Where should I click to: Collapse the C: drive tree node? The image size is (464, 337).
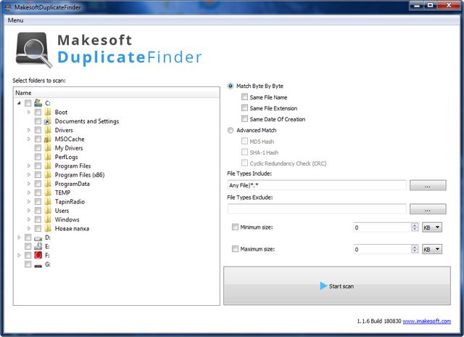pos(19,103)
